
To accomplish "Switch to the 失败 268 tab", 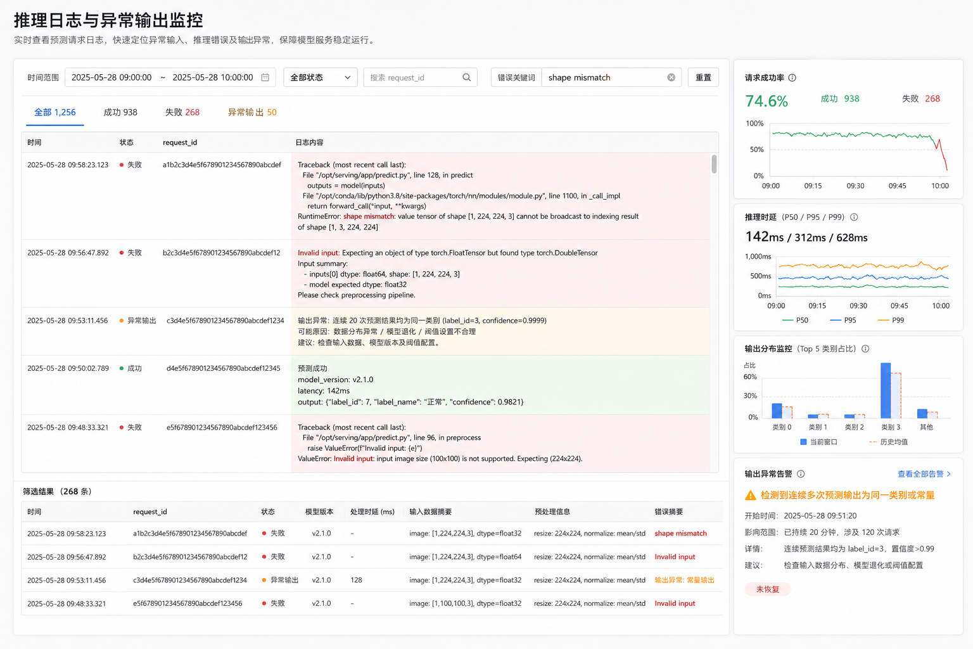I will pyautogui.click(x=182, y=112).
